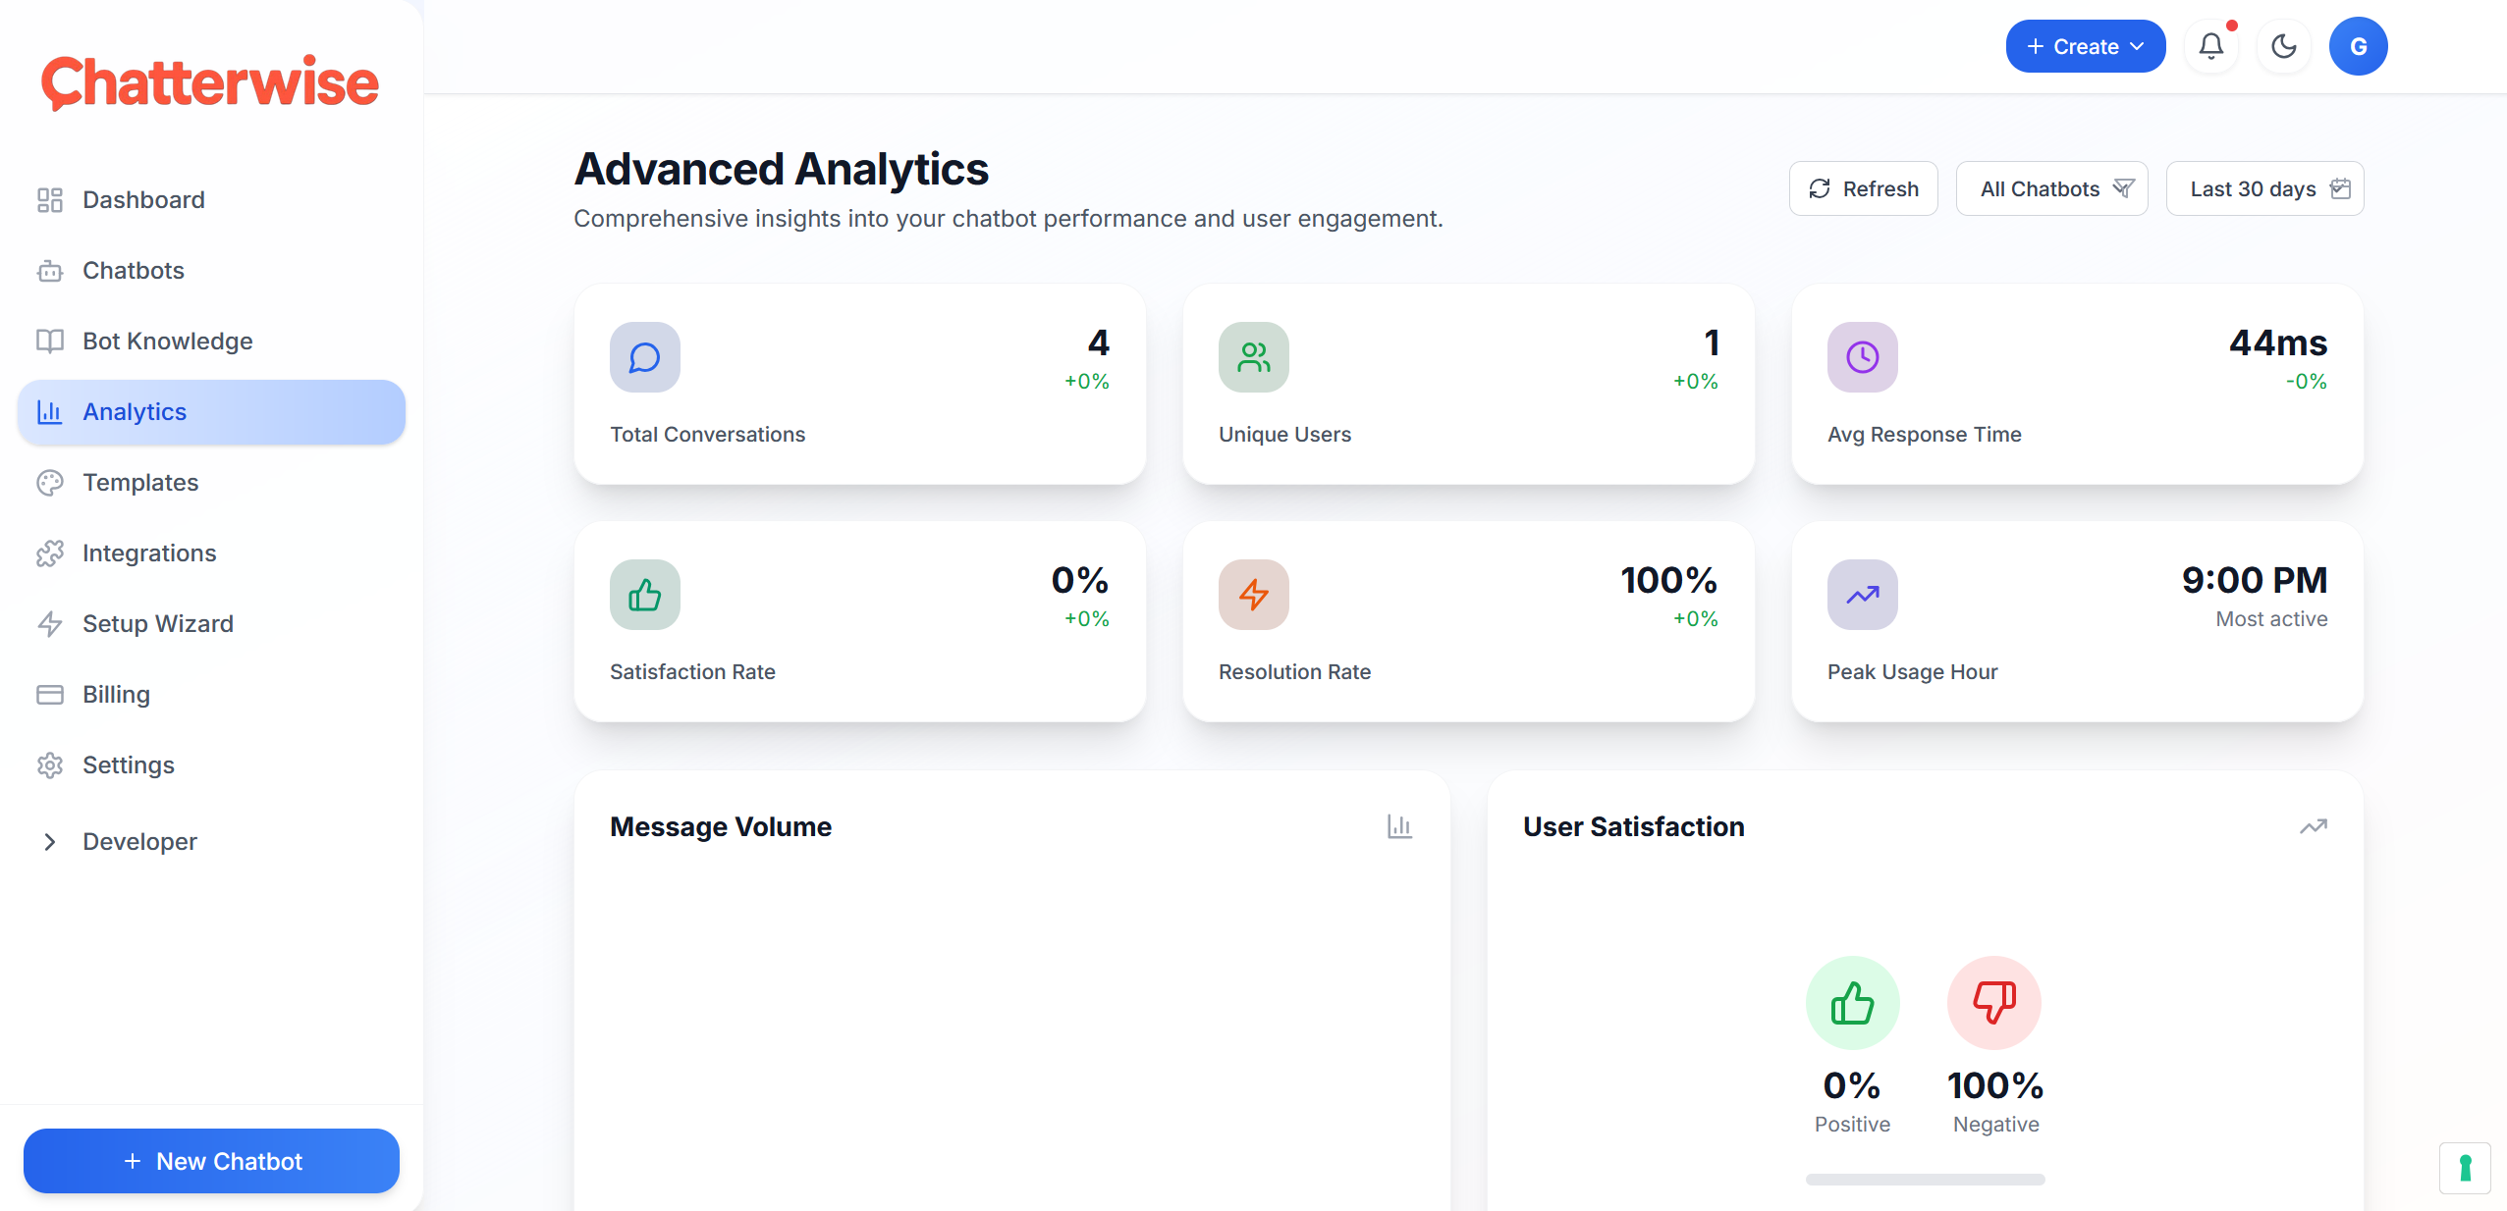Click the red thumbs-down Negative icon
The width and height of the screenshot is (2507, 1211).
(1994, 1003)
